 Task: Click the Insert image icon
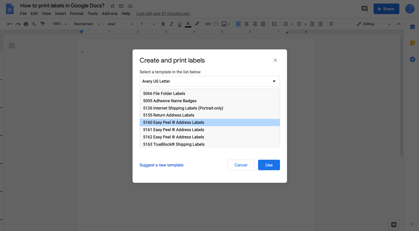pos(224,24)
